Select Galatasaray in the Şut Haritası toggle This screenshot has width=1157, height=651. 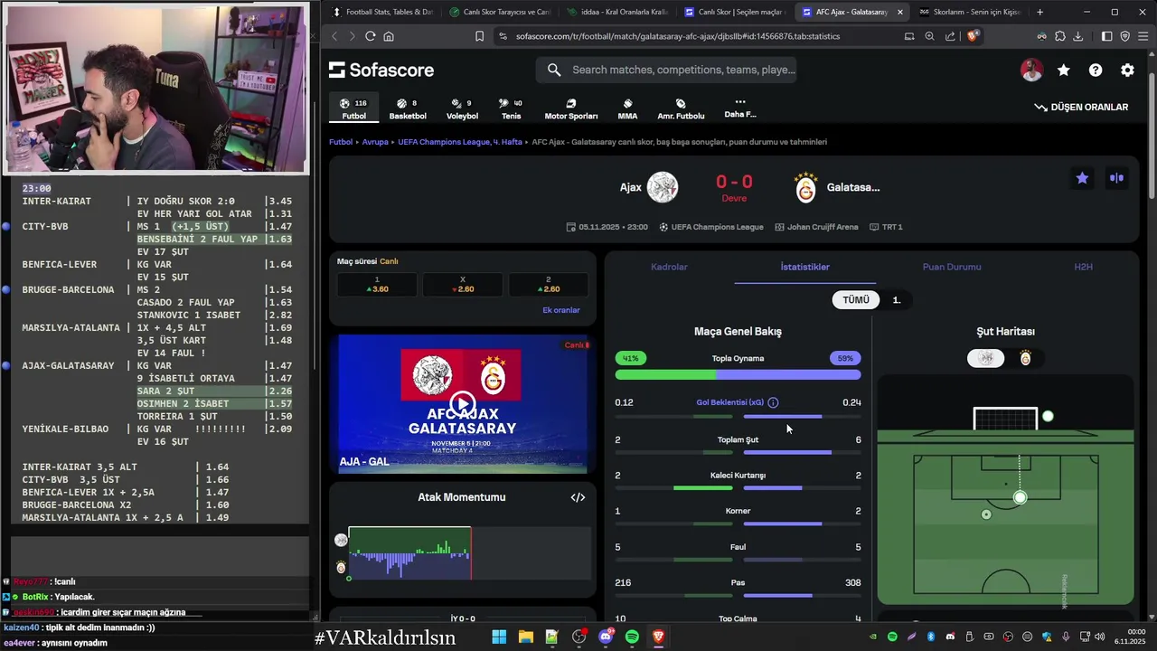(x=1025, y=358)
